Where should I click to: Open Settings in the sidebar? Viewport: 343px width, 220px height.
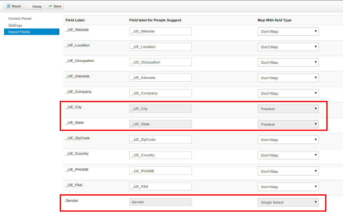[15, 25]
